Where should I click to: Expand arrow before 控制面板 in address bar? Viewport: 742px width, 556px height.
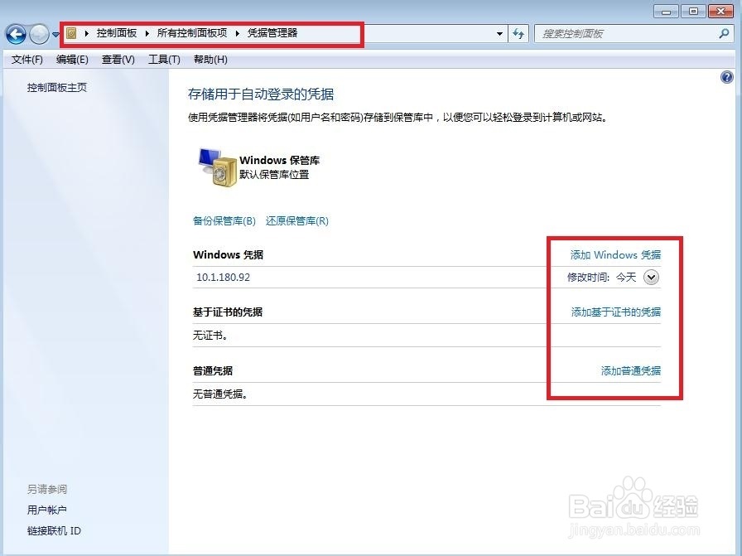(87, 33)
